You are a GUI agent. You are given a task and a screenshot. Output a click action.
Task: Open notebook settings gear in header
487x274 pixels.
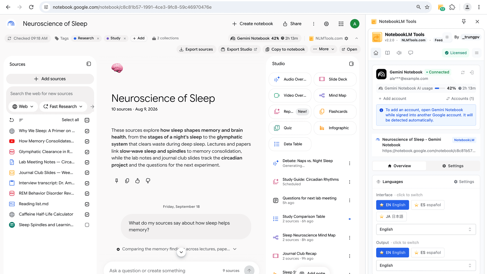(x=326, y=24)
